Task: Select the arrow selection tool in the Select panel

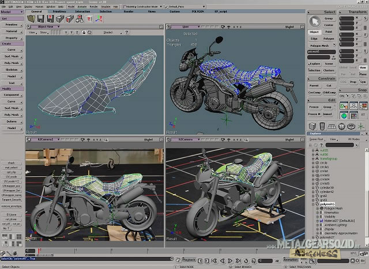Action: (314, 20)
